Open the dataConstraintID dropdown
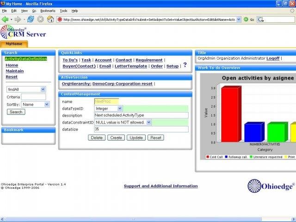Viewport: 296px width, 222px height. click(149, 122)
